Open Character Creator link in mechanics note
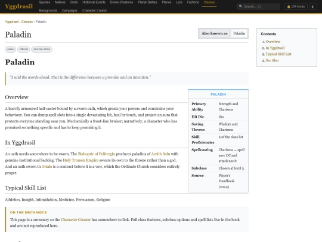Viewport: 322px width, 242px height. pos(76,220)
